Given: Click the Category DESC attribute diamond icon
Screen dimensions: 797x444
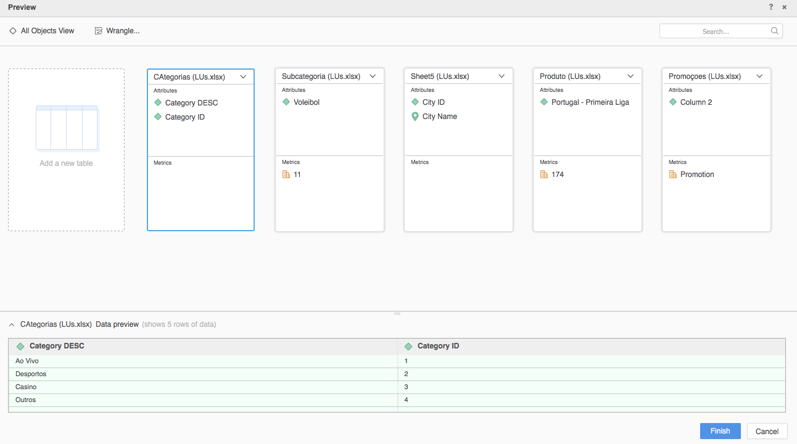Looking at the screenshot, I should point(158,103).
